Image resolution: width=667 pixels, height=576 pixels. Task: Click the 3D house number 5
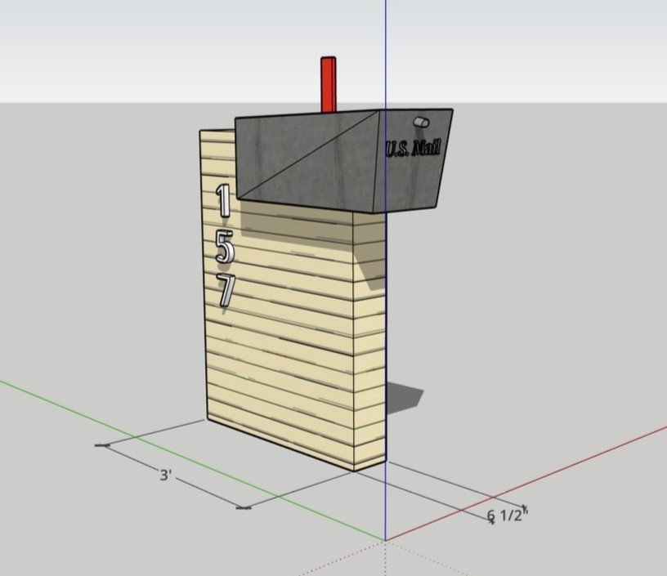224,248
